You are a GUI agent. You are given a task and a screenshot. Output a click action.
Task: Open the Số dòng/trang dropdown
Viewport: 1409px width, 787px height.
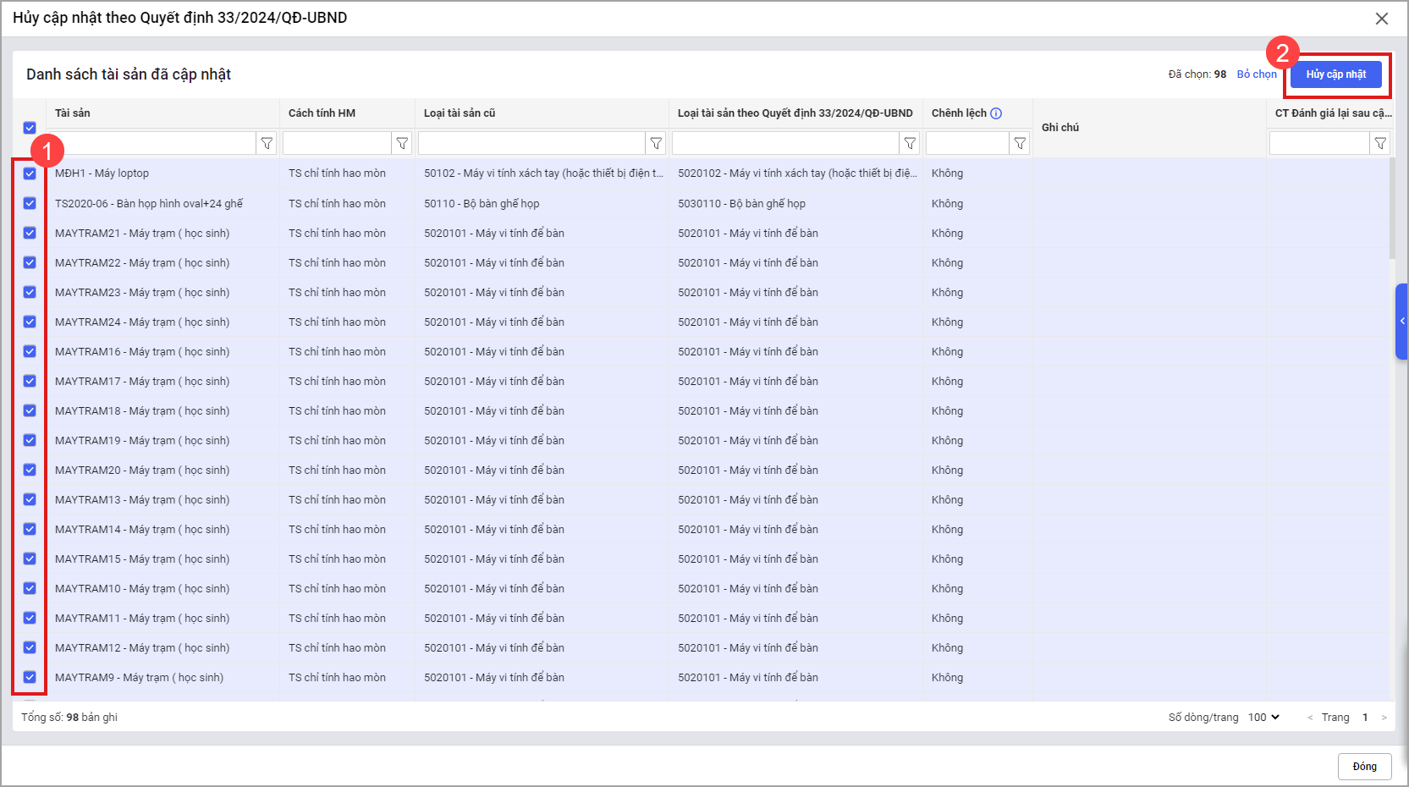click(1263, 718)
